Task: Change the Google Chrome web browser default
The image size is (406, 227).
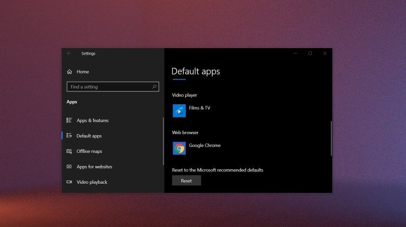Action: coord(204,146)
